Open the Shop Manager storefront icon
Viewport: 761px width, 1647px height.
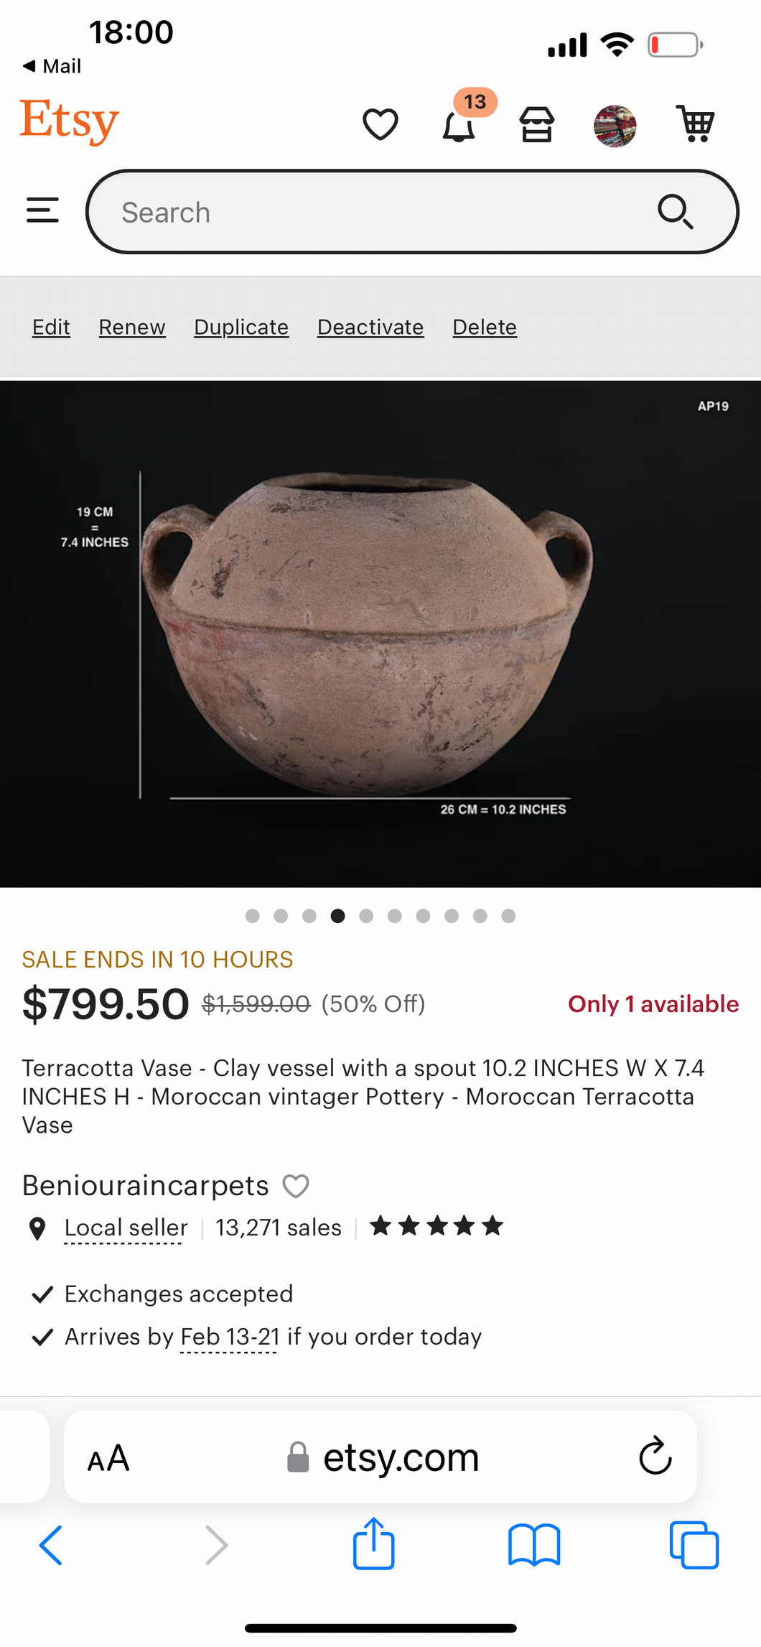click(x=537, y=125)
